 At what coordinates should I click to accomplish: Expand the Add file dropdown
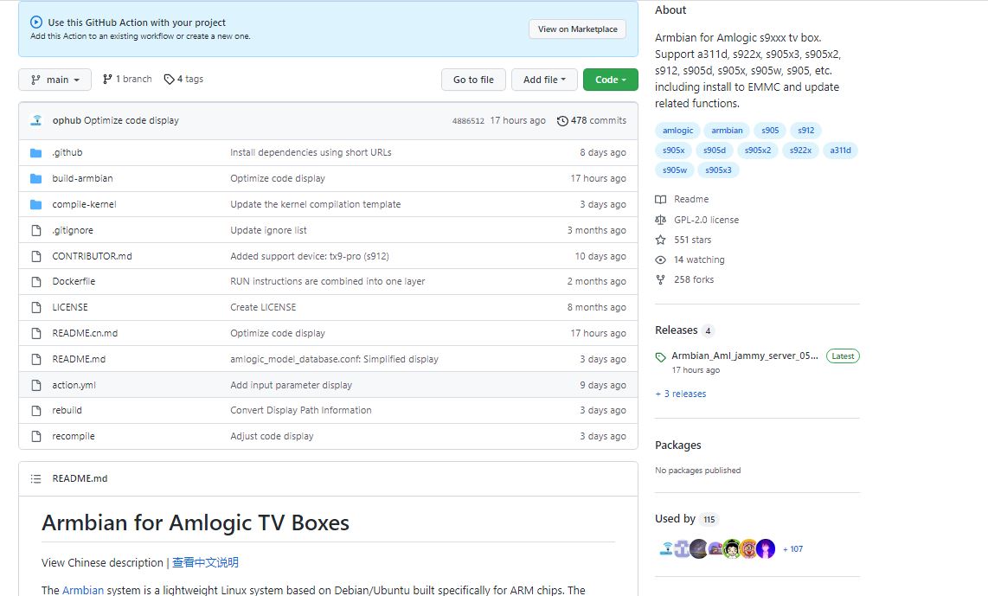[544, 80]
